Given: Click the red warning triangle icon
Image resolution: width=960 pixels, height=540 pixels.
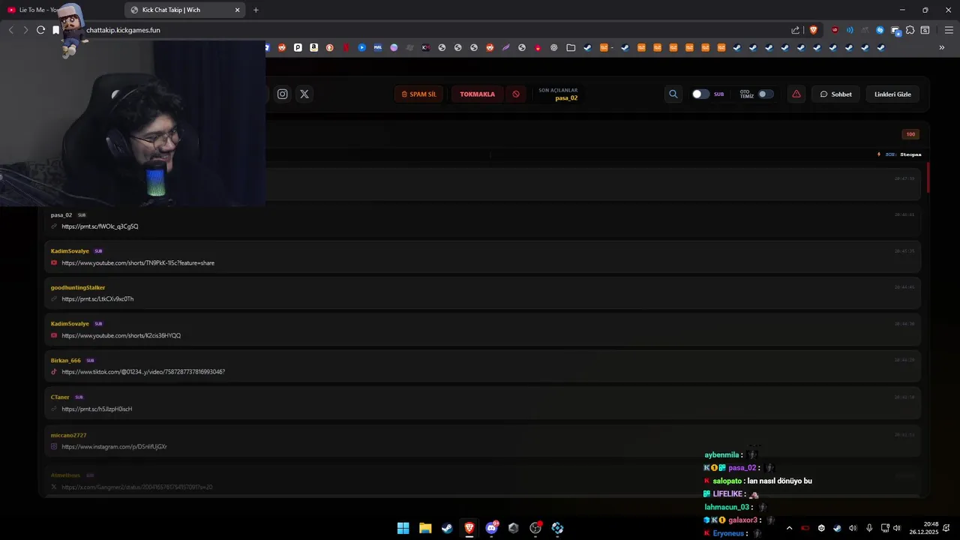Looking at the screenshot, I should click(x=796, y=94).
